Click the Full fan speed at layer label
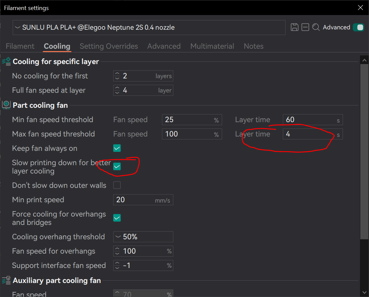 click(x=49, y=90)
